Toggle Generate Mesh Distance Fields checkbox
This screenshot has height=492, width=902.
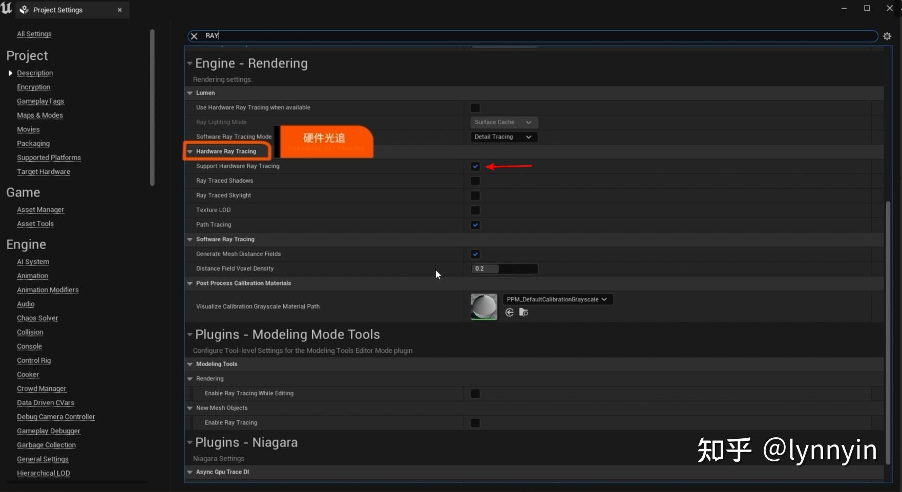pos(475,254)
